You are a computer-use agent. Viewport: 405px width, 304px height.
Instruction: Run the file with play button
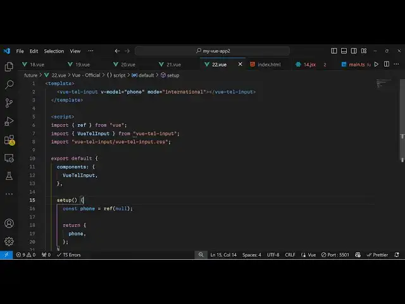click(377, 64)
